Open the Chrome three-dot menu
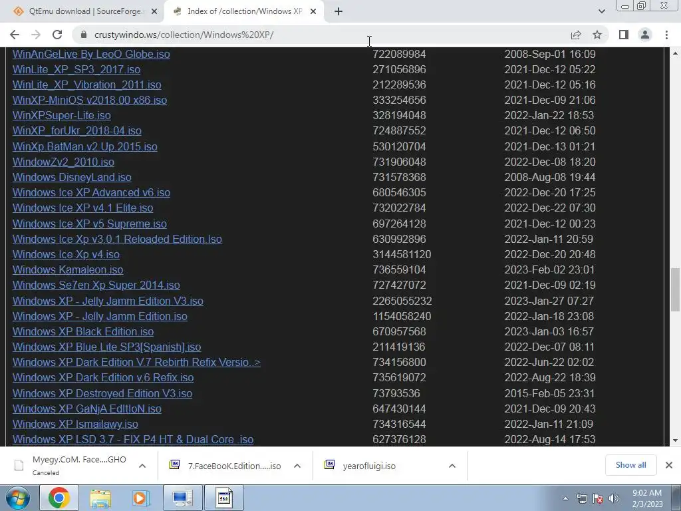The width and height of the screenshot is (681, 511). pyautogui.click(x=666, y=35)
